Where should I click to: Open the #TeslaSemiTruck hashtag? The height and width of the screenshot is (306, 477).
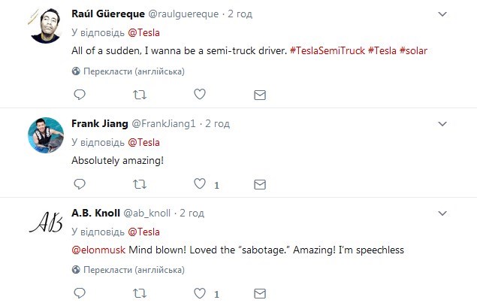tap(328, 50)
